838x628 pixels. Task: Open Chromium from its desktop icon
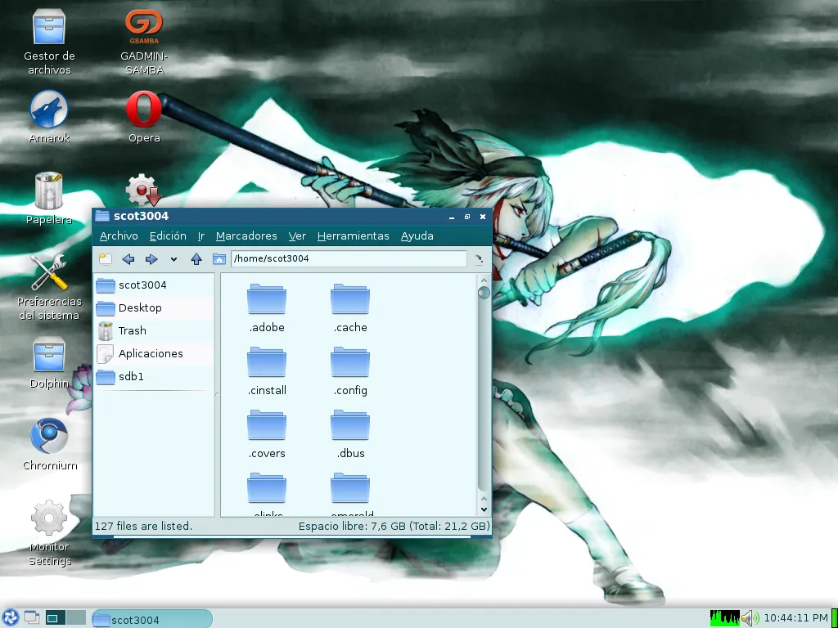point(48,437)
